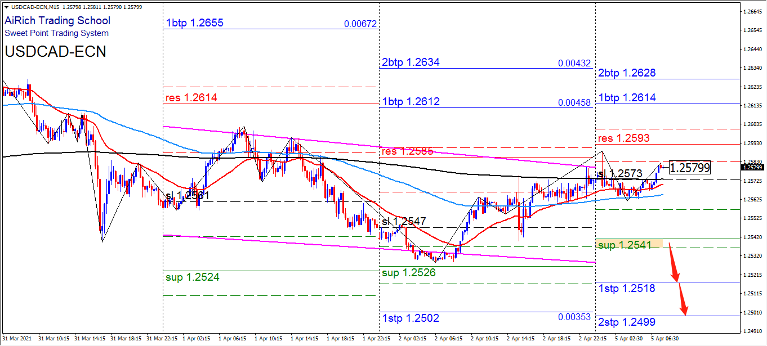Click the boxed 1.25799 current price label
Image resolution: width=767 pixels, height=346 pixels.
(690, 167)
